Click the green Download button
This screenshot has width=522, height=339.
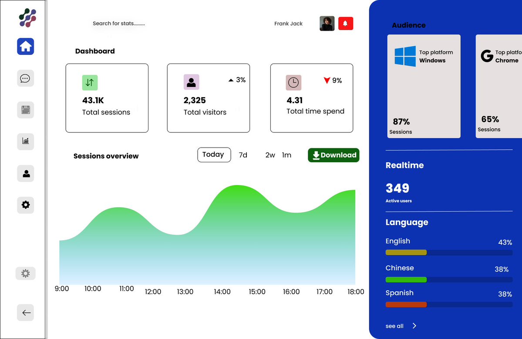tap(333, 155)
